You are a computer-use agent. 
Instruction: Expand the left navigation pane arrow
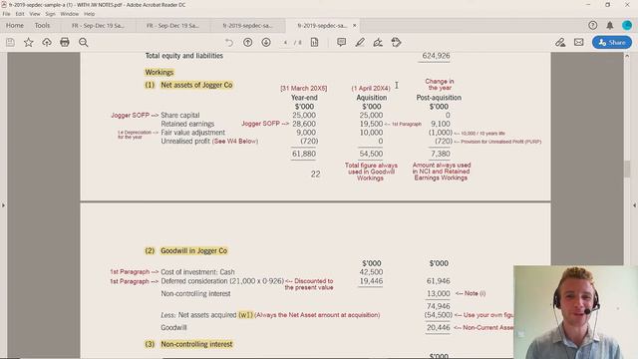(x=3, y=205)
